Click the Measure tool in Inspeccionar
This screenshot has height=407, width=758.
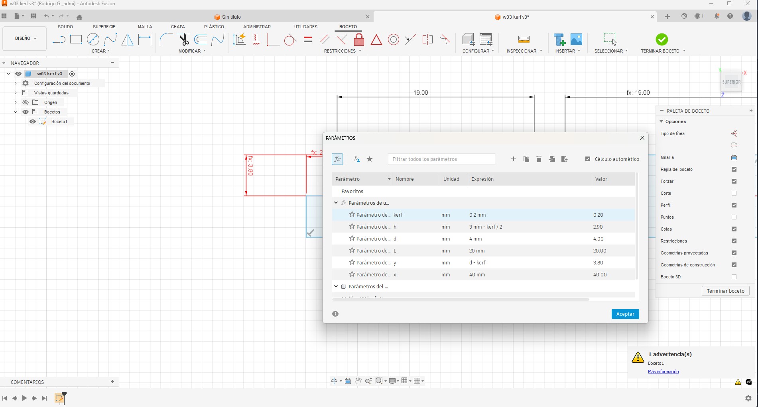524,39
